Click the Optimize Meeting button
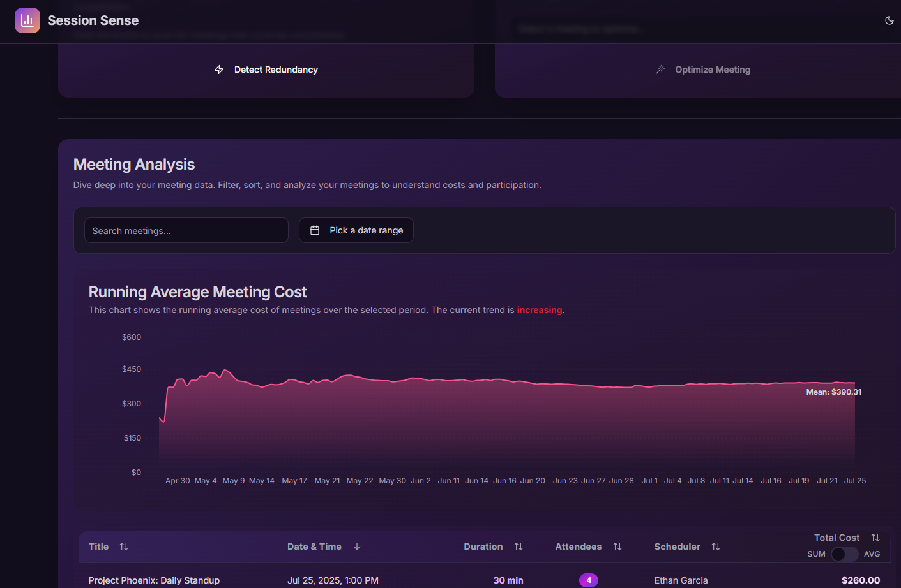This screenshot has width=901, height=588. pyautogui.click(x=702, y=70)
